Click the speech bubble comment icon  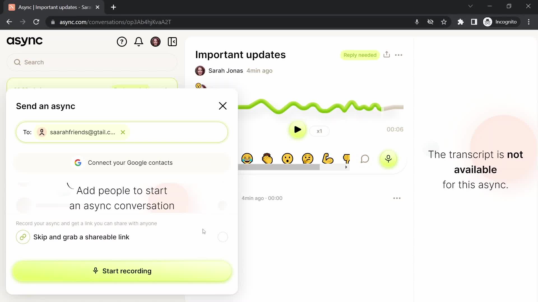point(365,159)
